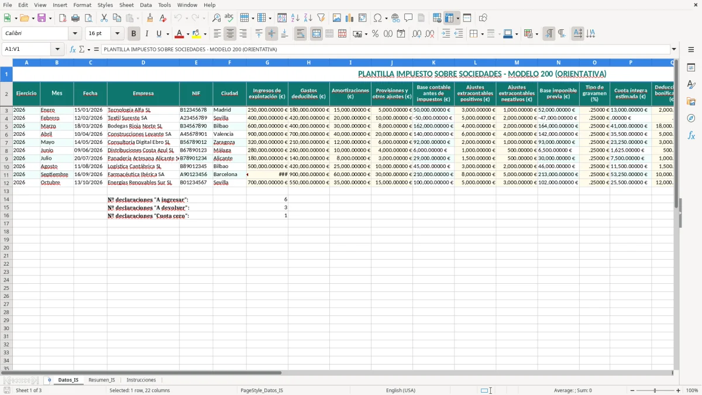
Task: Open font color dropdown arrow
Action: (187, 34)
